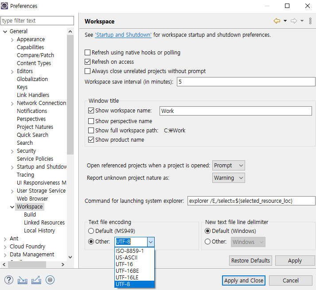Choose UTF-8 from encoding list
The image size is (316, 290).
click(134, 284)
